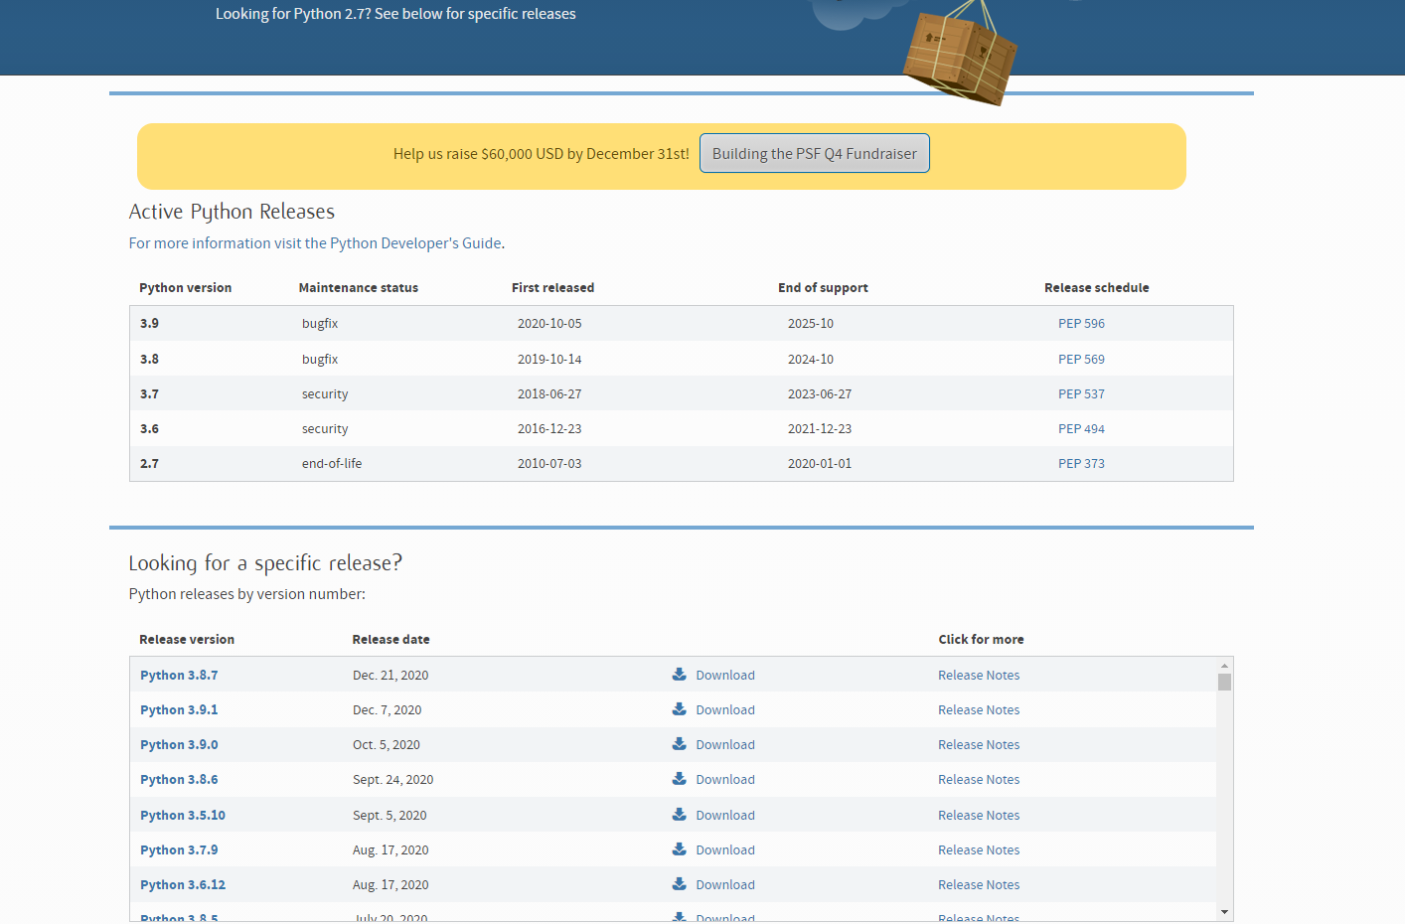1405x924 pixels.
Task: Click download icon for Python 3.8.7
Action: [680, 674]
